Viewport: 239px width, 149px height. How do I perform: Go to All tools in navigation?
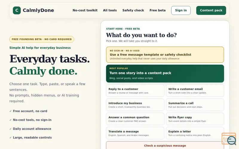pyautogui.click(x=110, y=10)
